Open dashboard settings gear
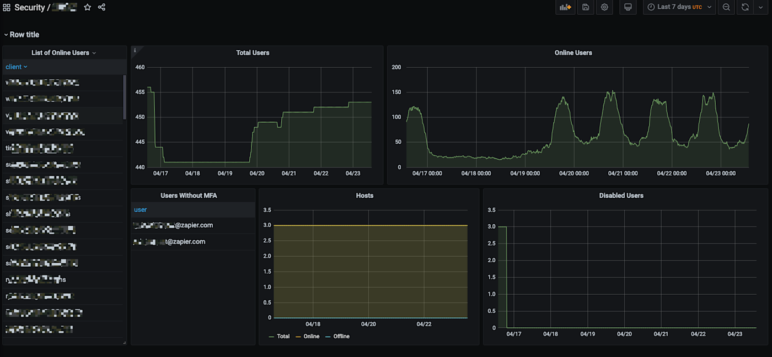The height and width of the screenshot is (357, 772). pos(605,7)
